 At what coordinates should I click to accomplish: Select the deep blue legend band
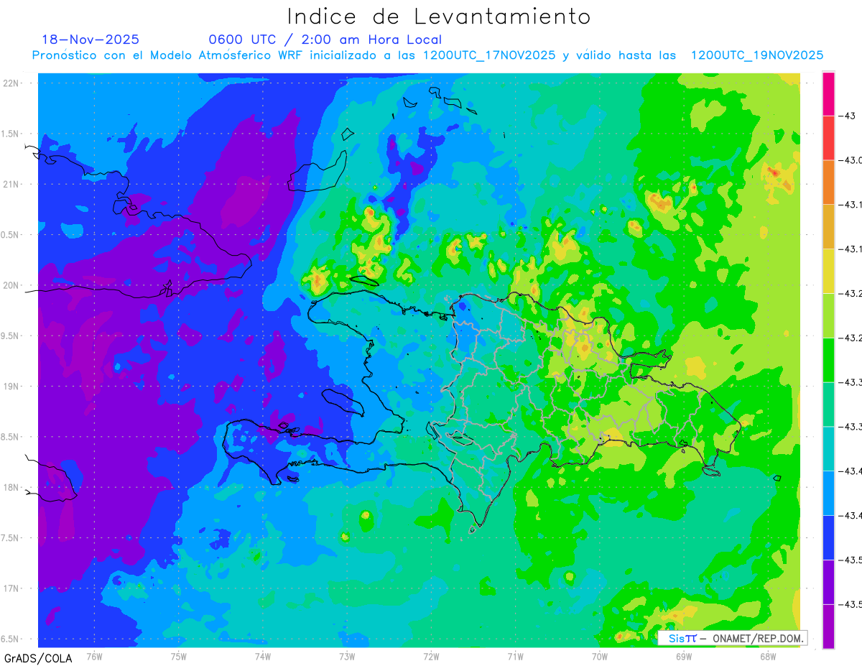(828, 537)
